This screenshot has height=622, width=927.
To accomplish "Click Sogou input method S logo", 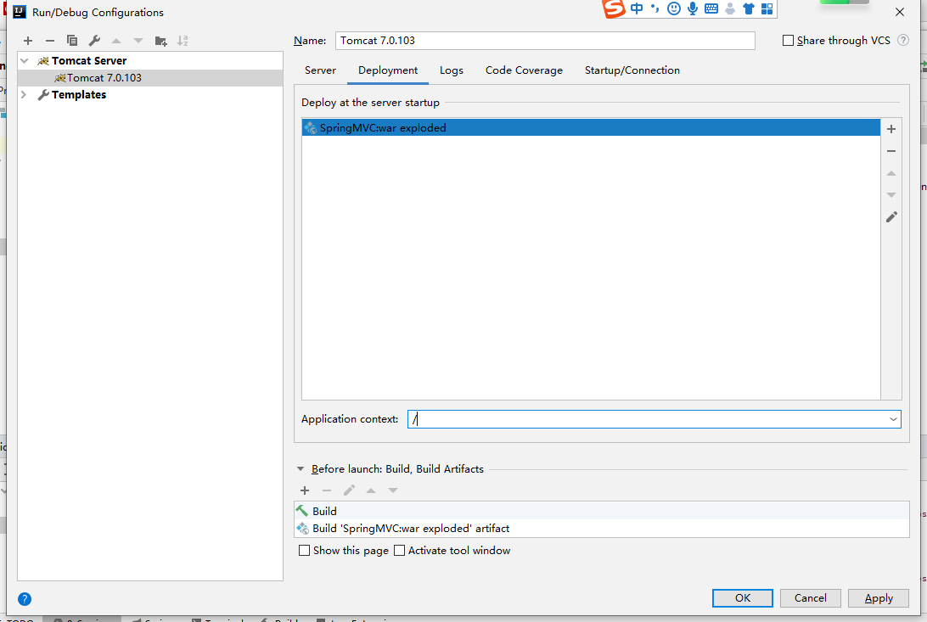I will tap(614, 8).
